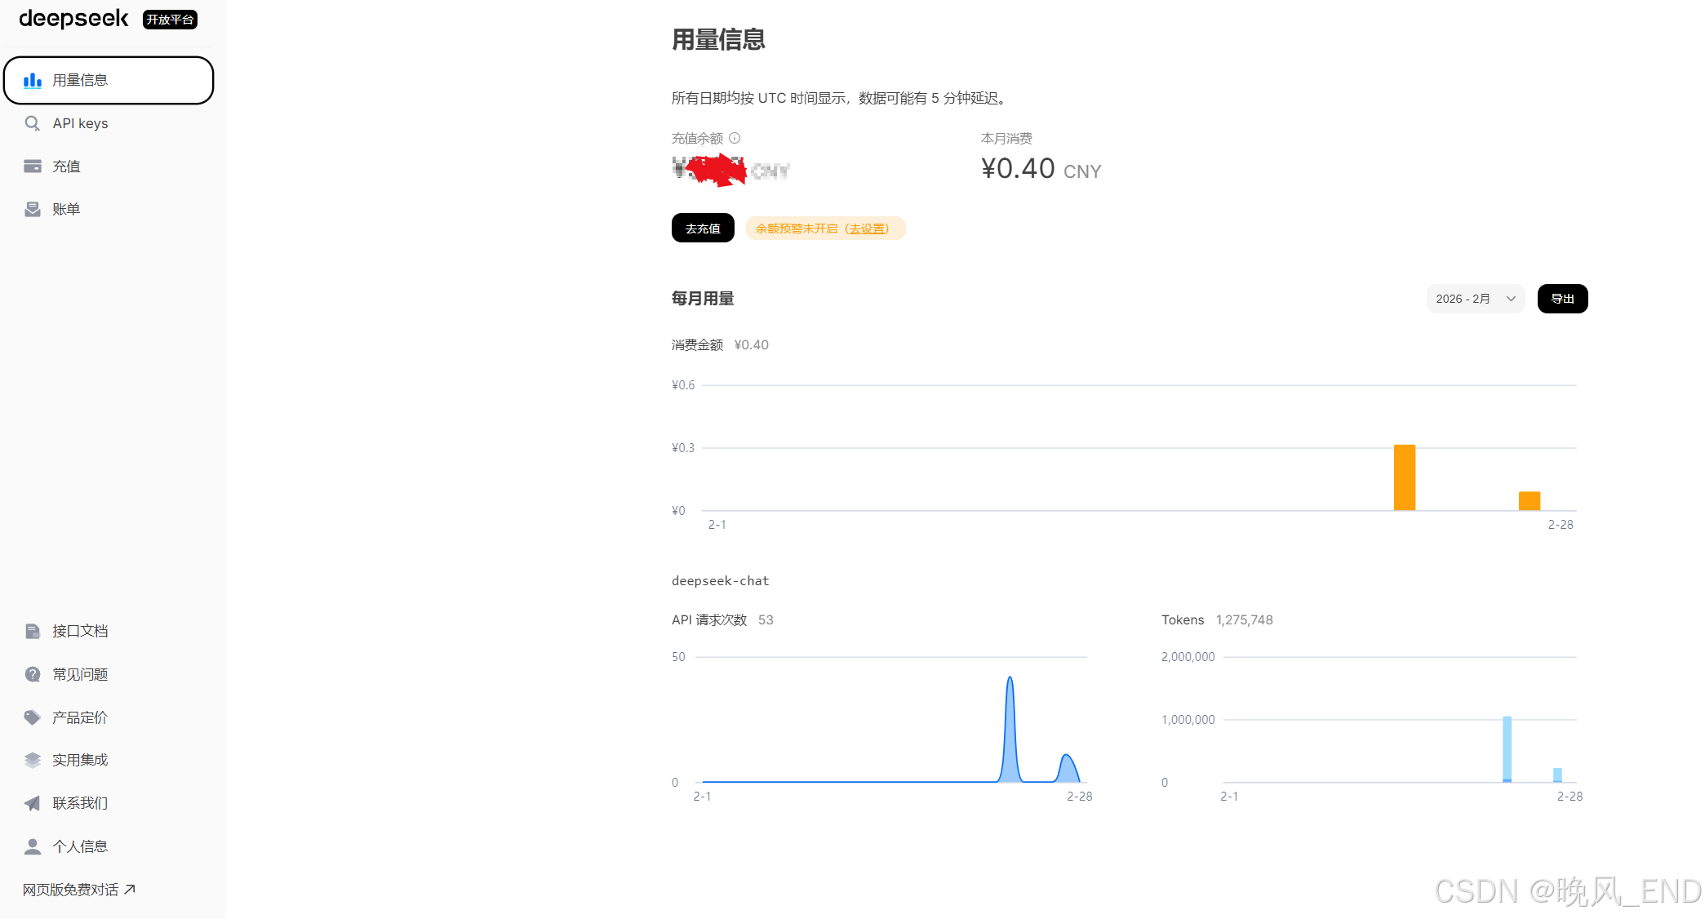1705x919 pixels.
Task: Click the 导出 export button
Action: [x=1562, y=299]
